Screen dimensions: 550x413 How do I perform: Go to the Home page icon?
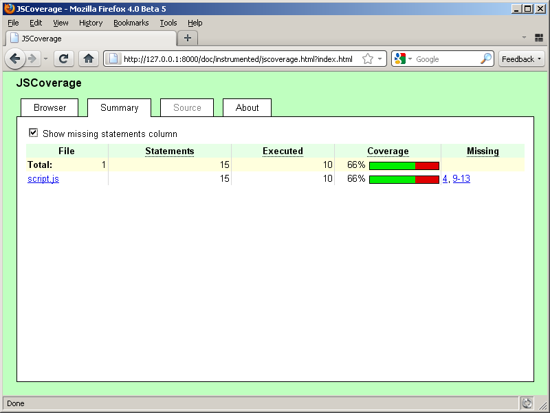click(89, 59)
